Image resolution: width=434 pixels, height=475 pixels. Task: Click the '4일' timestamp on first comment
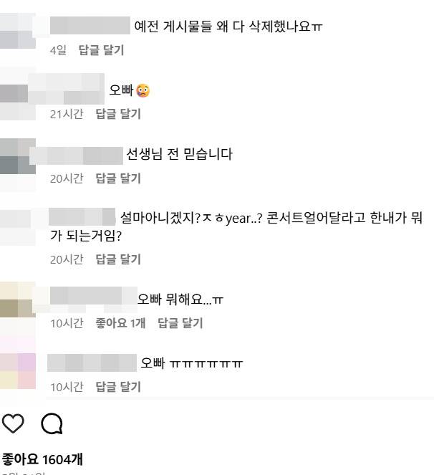click(x=58, y=50)
